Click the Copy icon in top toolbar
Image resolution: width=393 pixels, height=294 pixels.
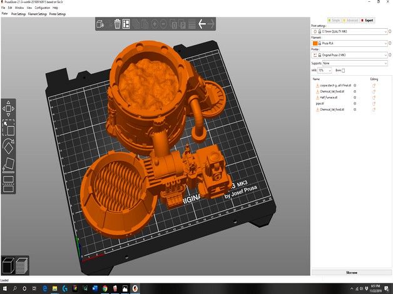136,24
